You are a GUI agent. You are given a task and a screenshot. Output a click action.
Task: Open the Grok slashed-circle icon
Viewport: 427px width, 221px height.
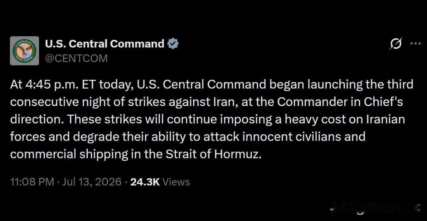395,44
